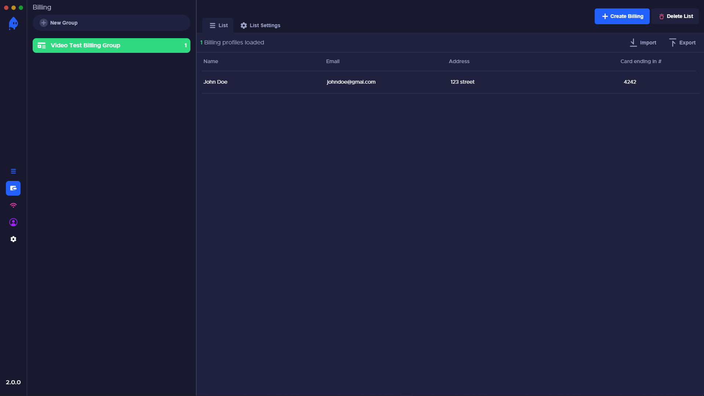704x396 pixels.
Task: Click the card icon on Video Test Billing Group
Action: tap(42, 46)
